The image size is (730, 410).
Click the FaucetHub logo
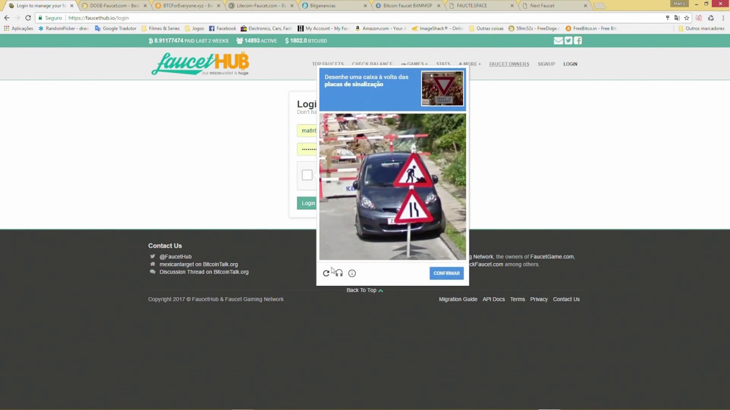(200, 64)
